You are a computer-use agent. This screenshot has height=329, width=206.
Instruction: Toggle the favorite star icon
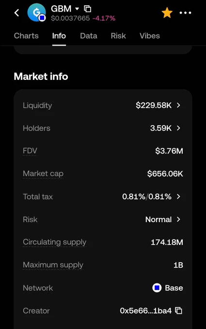point(167,13)
